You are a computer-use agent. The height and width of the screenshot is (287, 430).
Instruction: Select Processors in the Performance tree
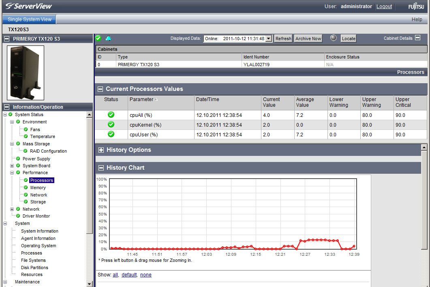pyautogui.click(x=42, y=180)
